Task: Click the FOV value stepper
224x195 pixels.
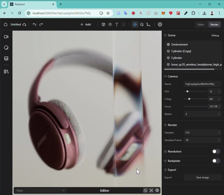Action: pyautogui.click(x=219, y=92)
